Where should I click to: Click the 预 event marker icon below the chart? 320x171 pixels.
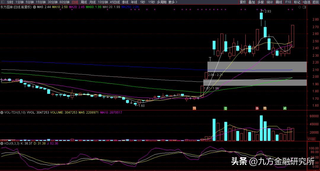[194, 108]
